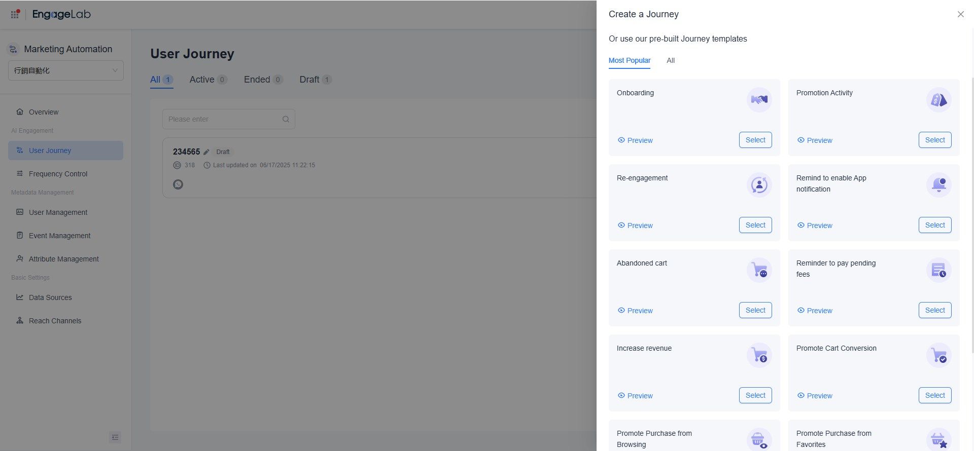The height and width of the screenshot is (451, 974).
Task: Open Frequency Control in the sidebar
Action: point(65,174)
